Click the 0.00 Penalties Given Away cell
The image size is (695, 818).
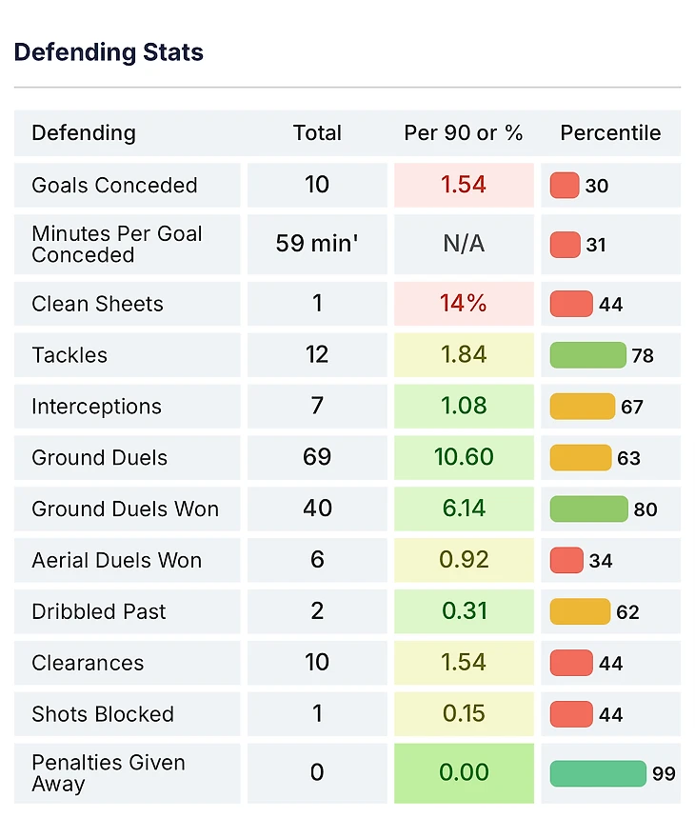[x=464, y=772]
